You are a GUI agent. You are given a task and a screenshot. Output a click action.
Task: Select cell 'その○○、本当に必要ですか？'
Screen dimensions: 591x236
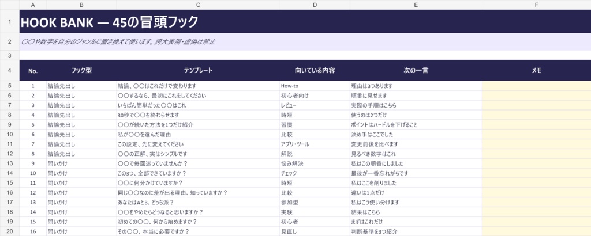[x=199, y=231]
